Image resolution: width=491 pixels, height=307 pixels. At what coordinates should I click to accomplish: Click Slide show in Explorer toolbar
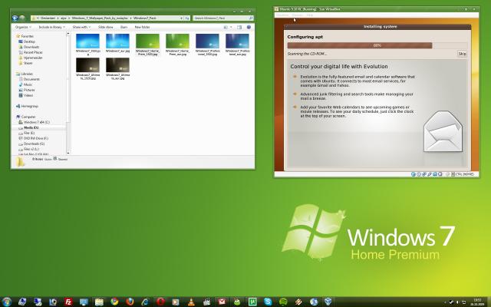[106, 28]
